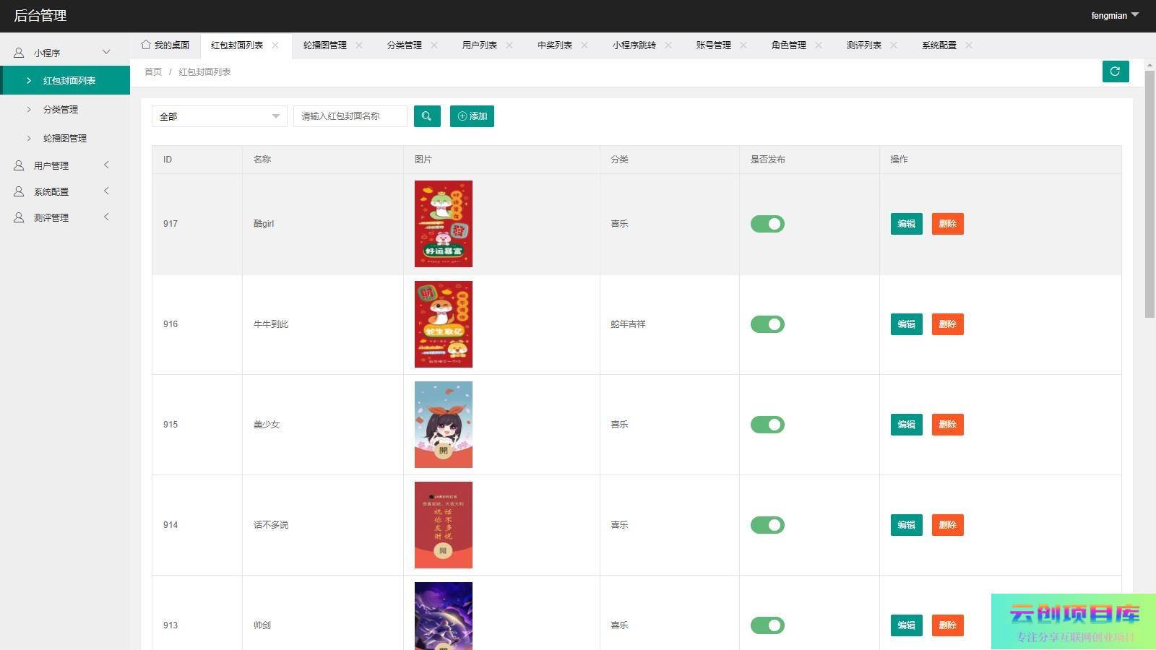Open the 全部 category dropdown
1156x650 pixels.
219,116
